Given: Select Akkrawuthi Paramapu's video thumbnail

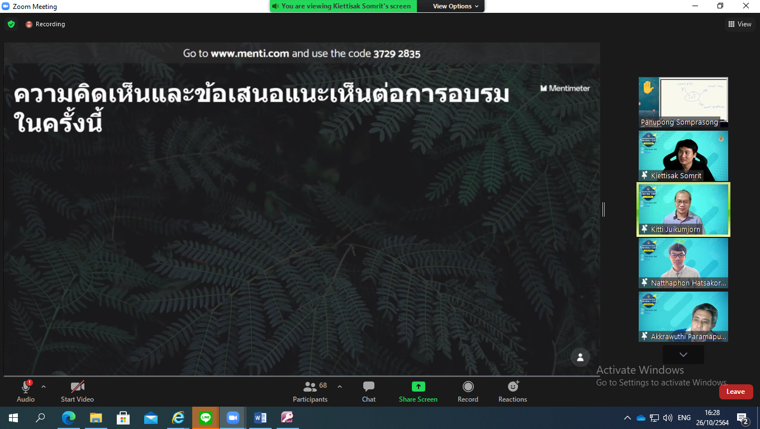Looking at the screenshot, I should (683, 317).
